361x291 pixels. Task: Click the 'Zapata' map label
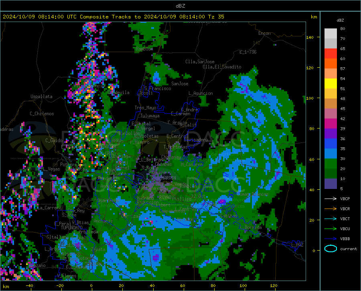pos(98,249)
